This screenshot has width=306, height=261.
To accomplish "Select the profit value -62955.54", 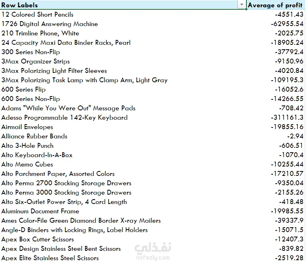I will [287, 24].
